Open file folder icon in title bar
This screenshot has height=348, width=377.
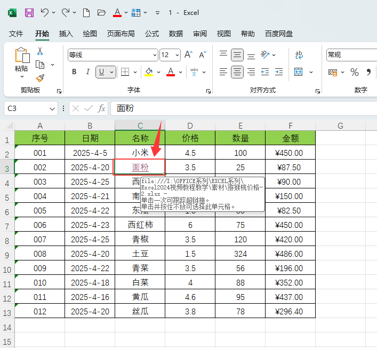(x=101, y=12)
